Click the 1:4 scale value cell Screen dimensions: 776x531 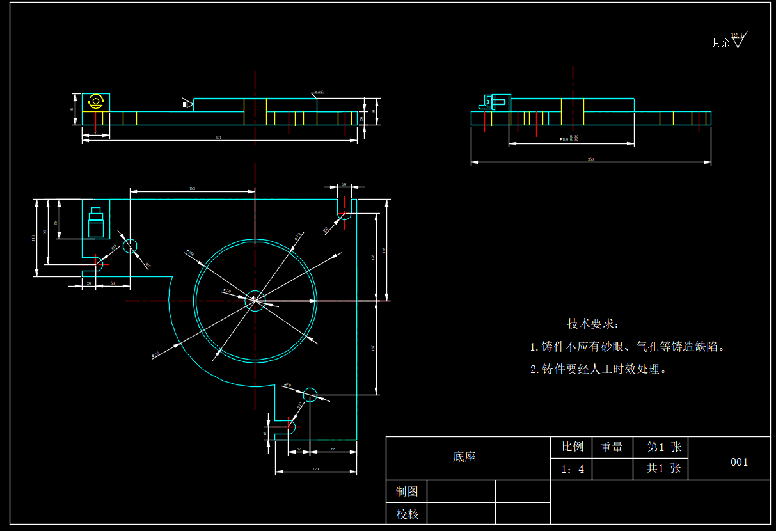tap(573, 469)
